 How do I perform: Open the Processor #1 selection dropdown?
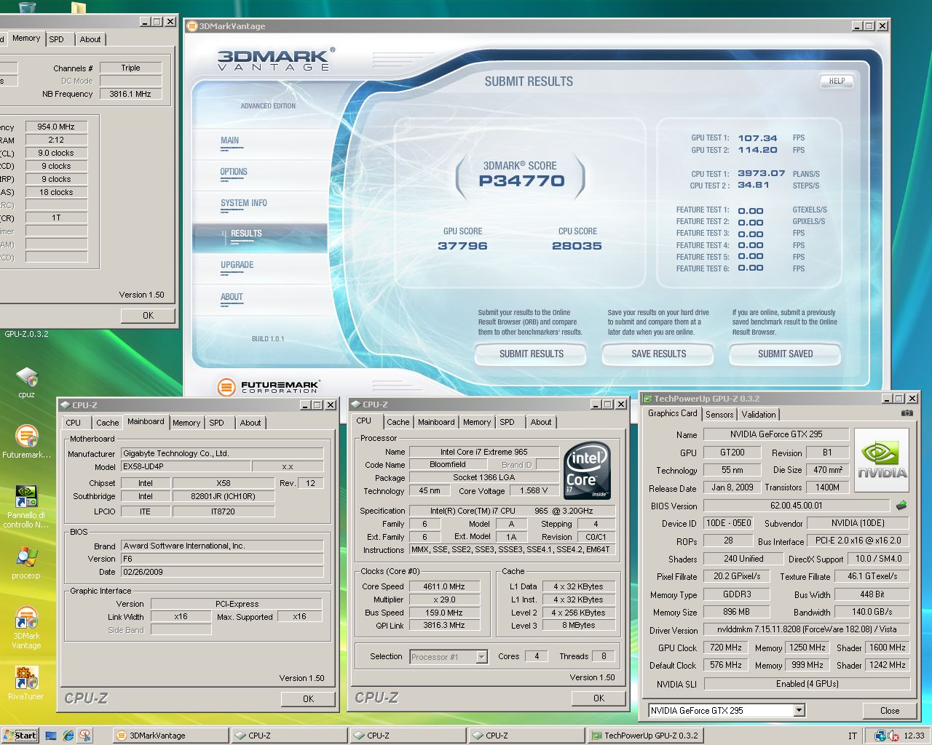pyautogui.click(x=481, y=656)
